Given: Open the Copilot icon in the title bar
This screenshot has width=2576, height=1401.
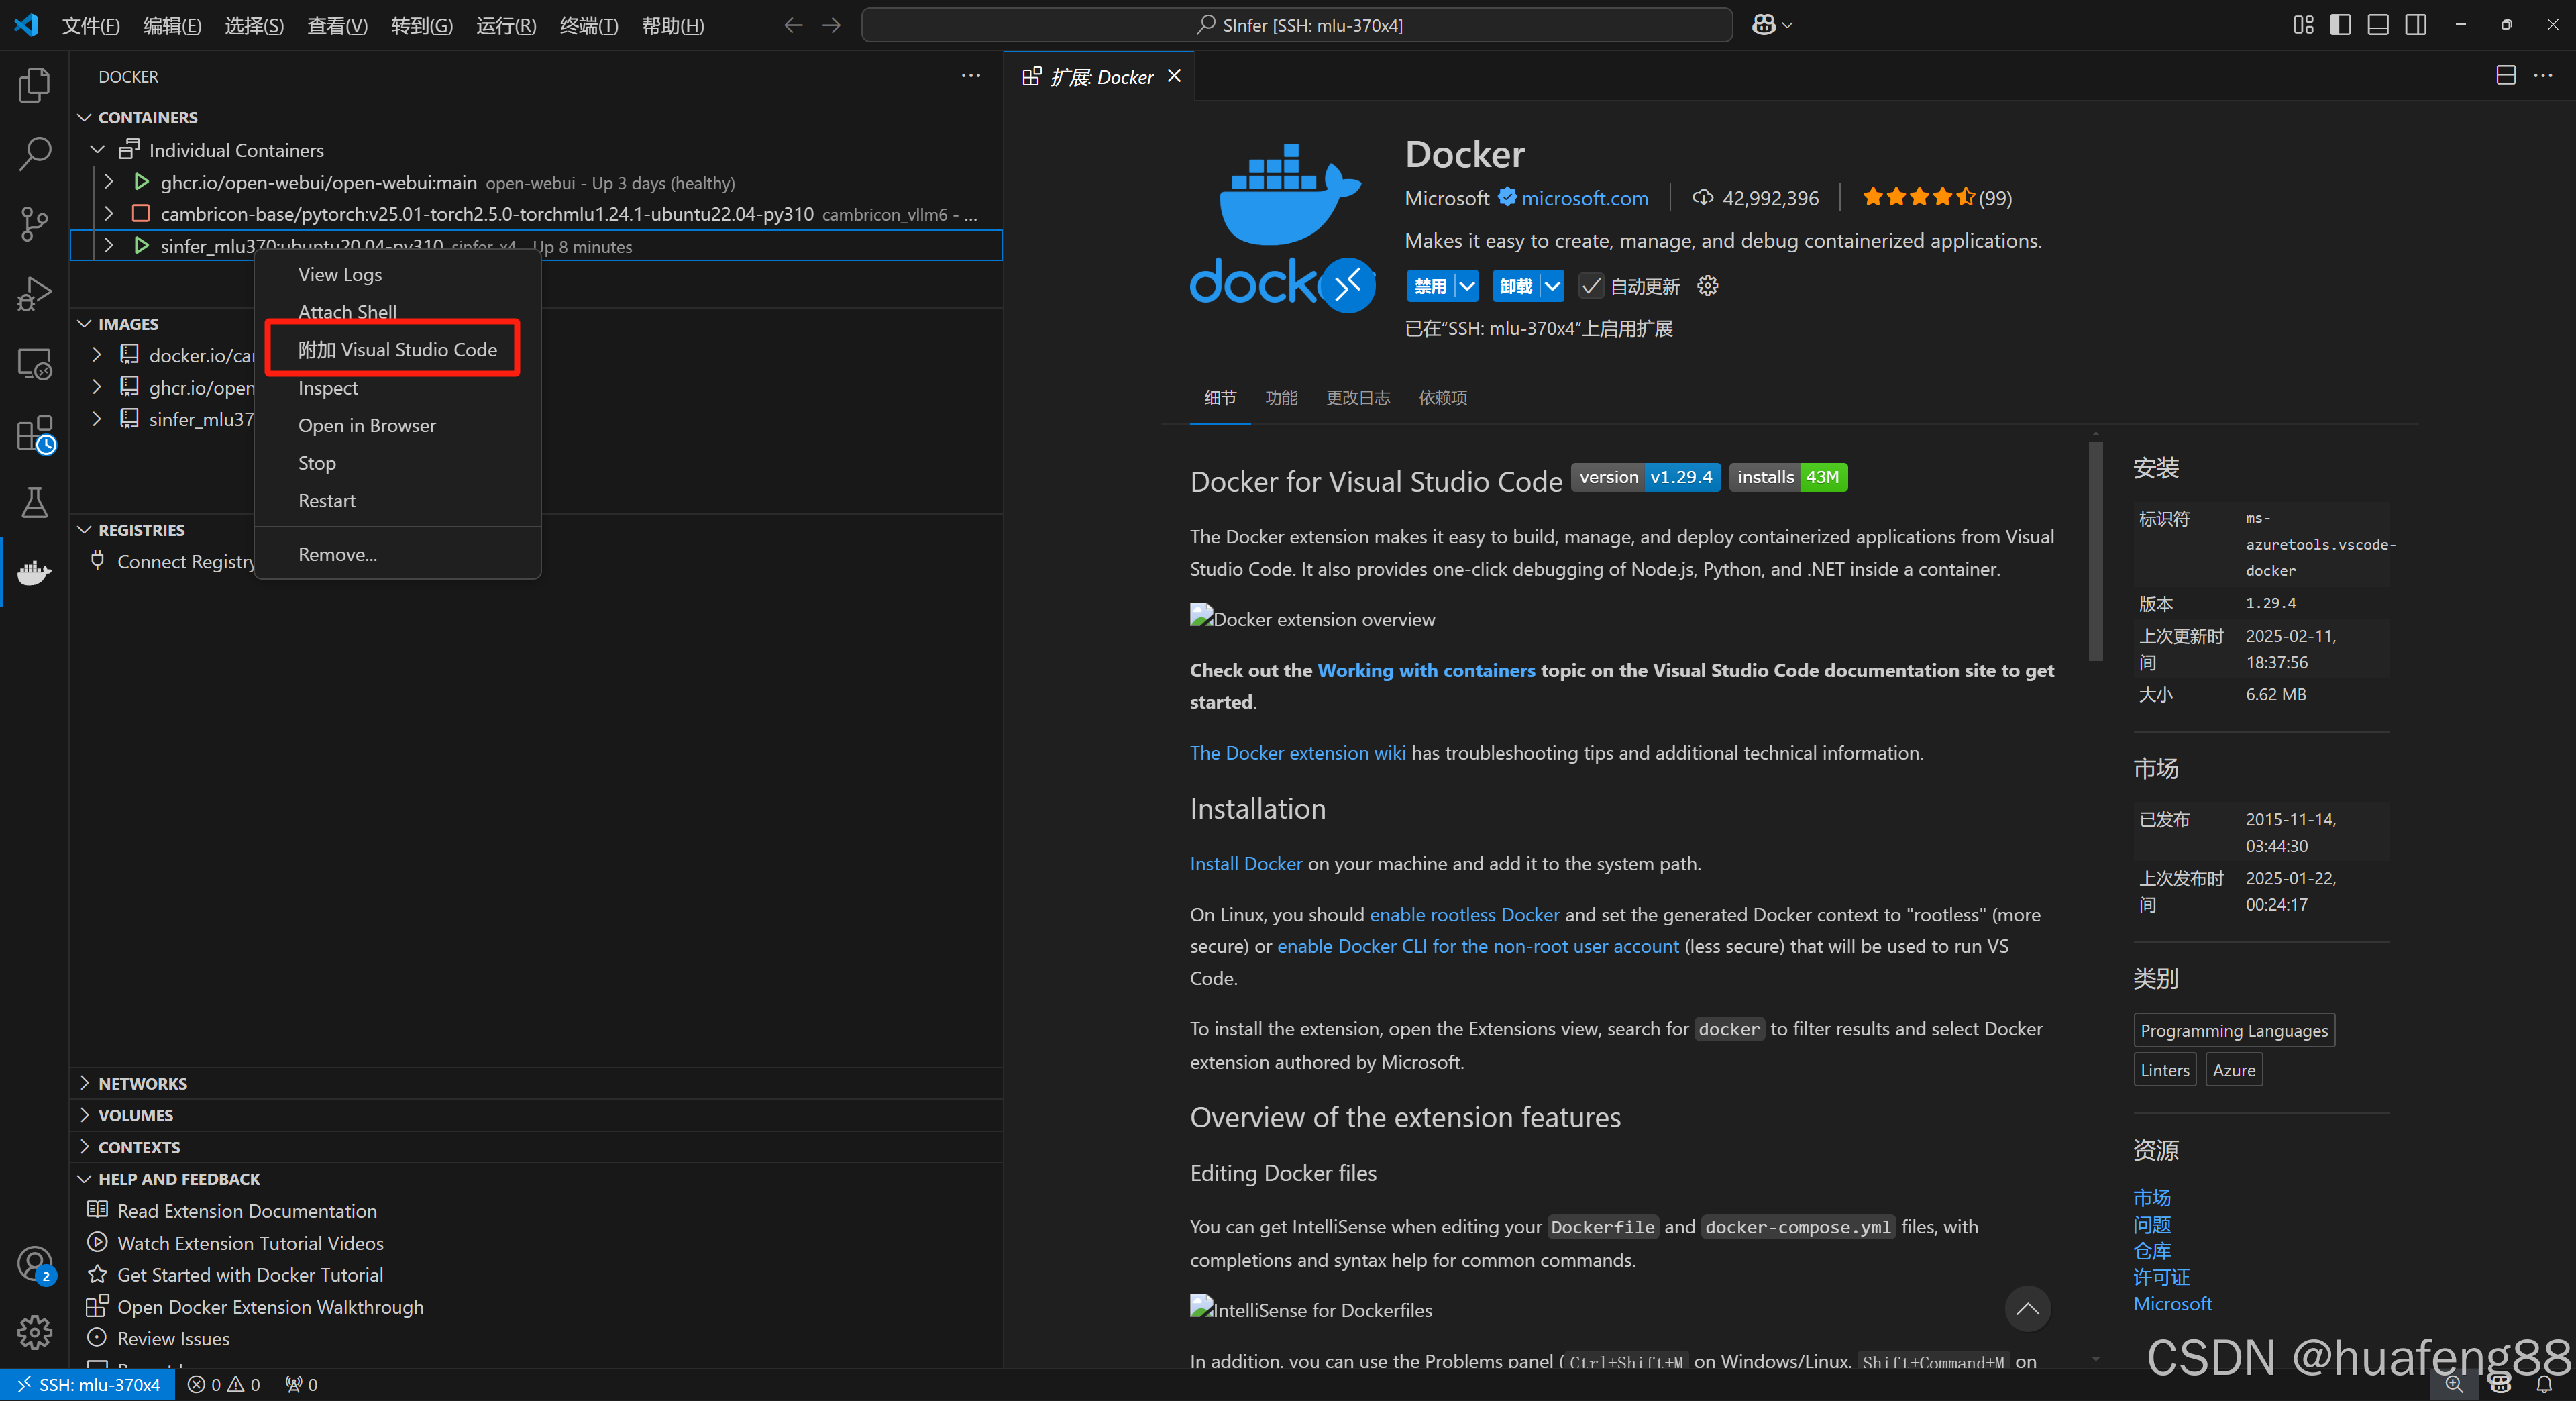Looking at the screenshot, I should coord(1771,25).
